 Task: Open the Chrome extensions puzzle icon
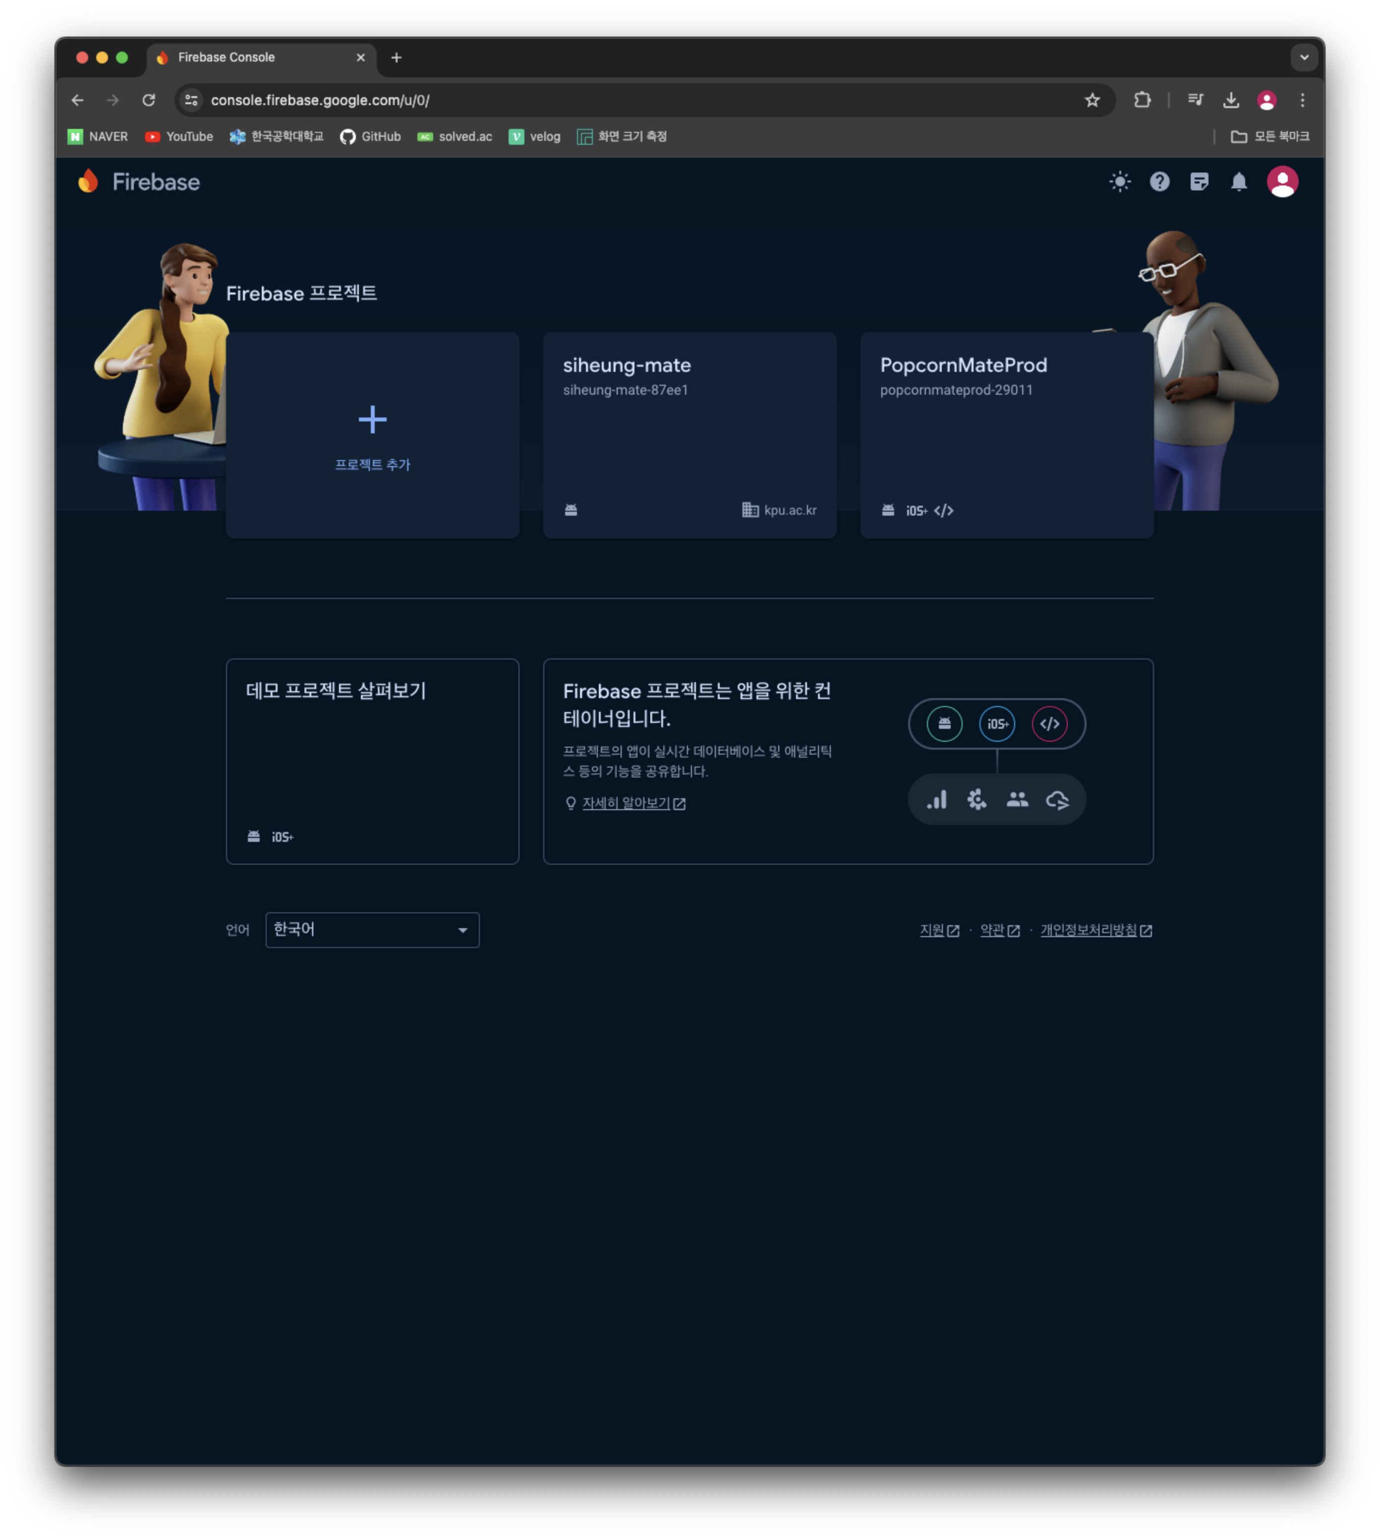(x=1141, y=100)
